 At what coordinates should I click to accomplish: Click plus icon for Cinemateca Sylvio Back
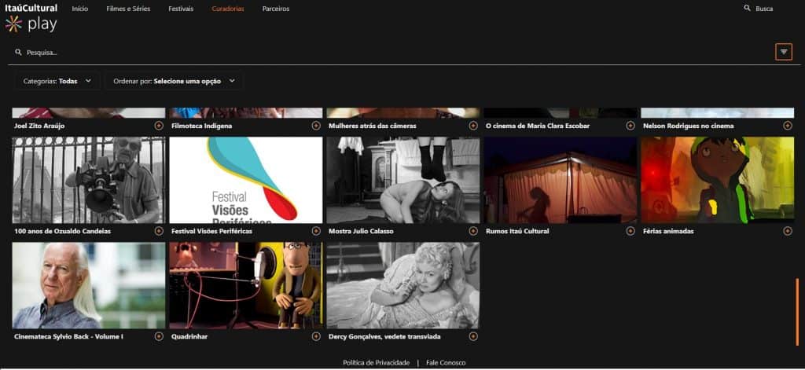(159, 337)
